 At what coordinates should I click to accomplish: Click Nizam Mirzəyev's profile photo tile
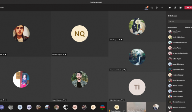(80, 79)
